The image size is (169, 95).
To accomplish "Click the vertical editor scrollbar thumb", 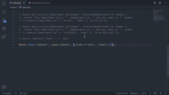I will point(168,61).
